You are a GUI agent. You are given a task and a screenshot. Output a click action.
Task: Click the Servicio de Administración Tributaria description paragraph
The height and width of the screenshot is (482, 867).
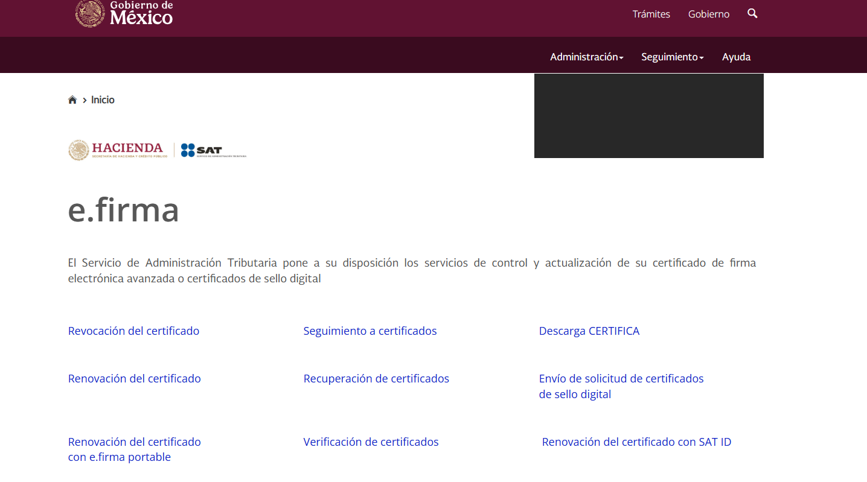click(x=412, y=271)
